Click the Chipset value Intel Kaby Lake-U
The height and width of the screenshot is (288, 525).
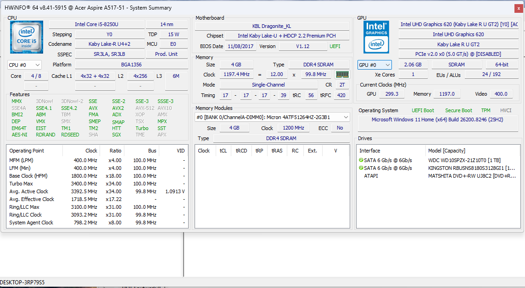pos(287,36)
